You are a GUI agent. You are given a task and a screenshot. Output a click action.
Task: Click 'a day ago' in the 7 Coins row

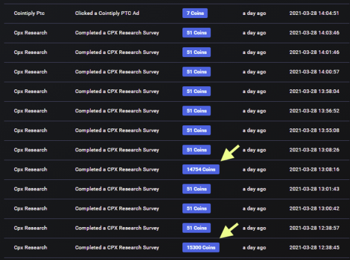254,14
